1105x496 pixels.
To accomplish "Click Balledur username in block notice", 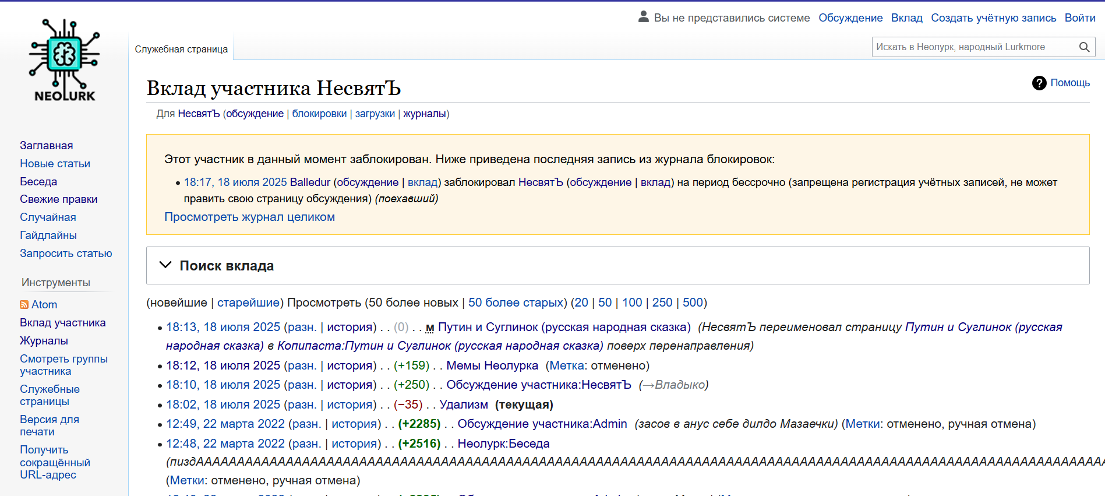I will (x=310, y=182).
